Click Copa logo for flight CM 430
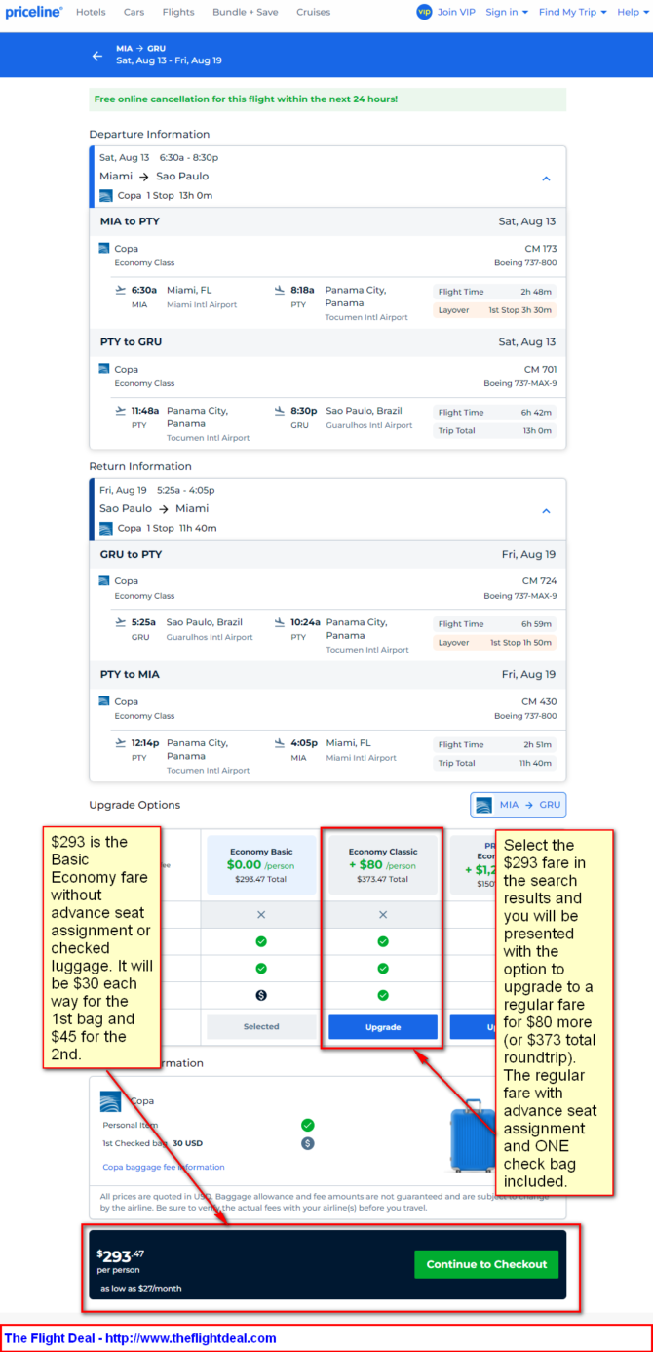653x1352 pixels. pos(103,701)
